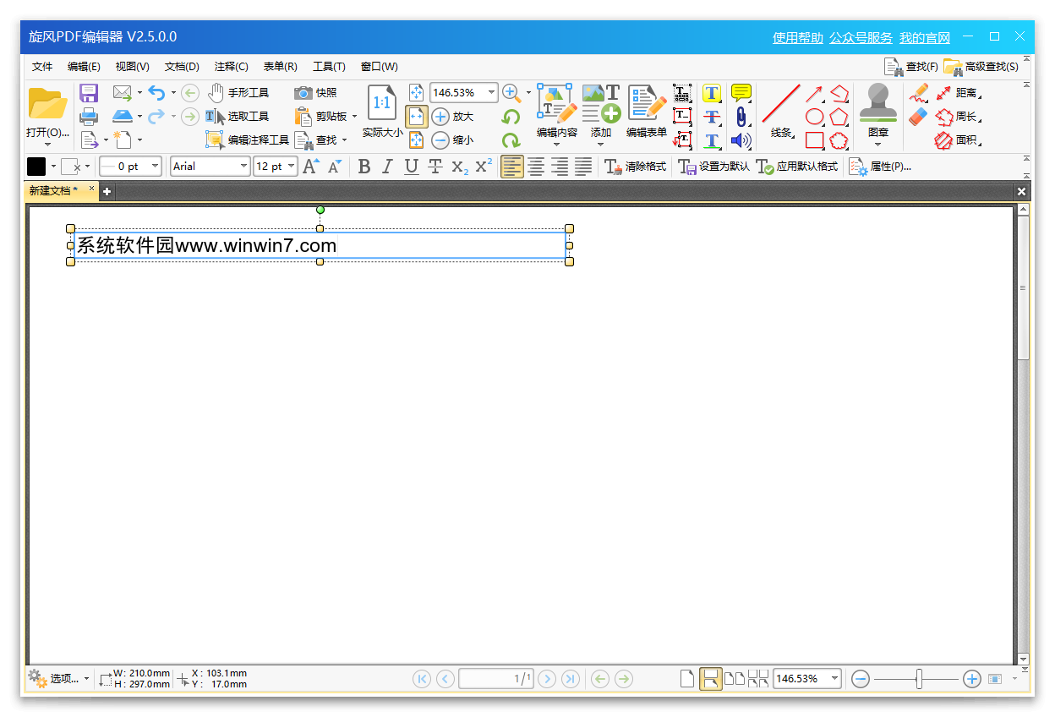
Task: Click the Stamp tool icon (图章)
Action: pos(878,105)
